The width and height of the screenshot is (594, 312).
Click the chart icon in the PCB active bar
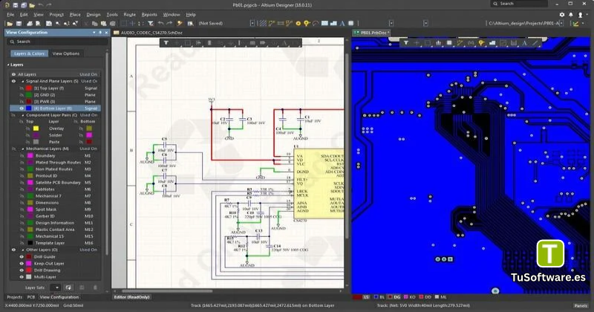click(x=438, y=43)
